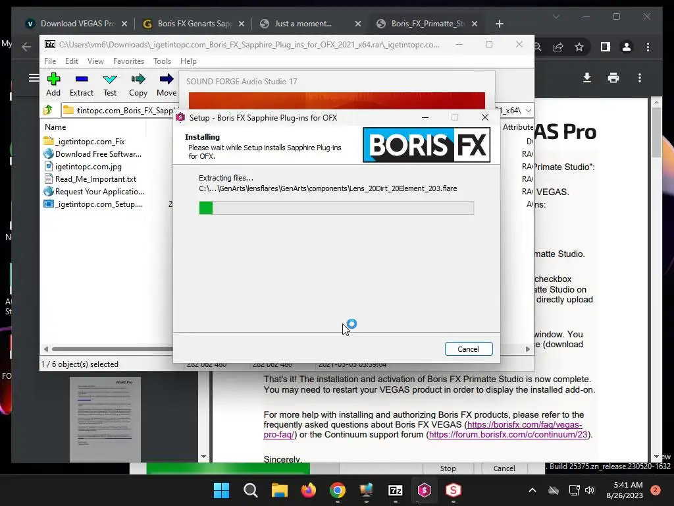
Task: Open the Edit menu in 7-Zip
Action: 71,61
